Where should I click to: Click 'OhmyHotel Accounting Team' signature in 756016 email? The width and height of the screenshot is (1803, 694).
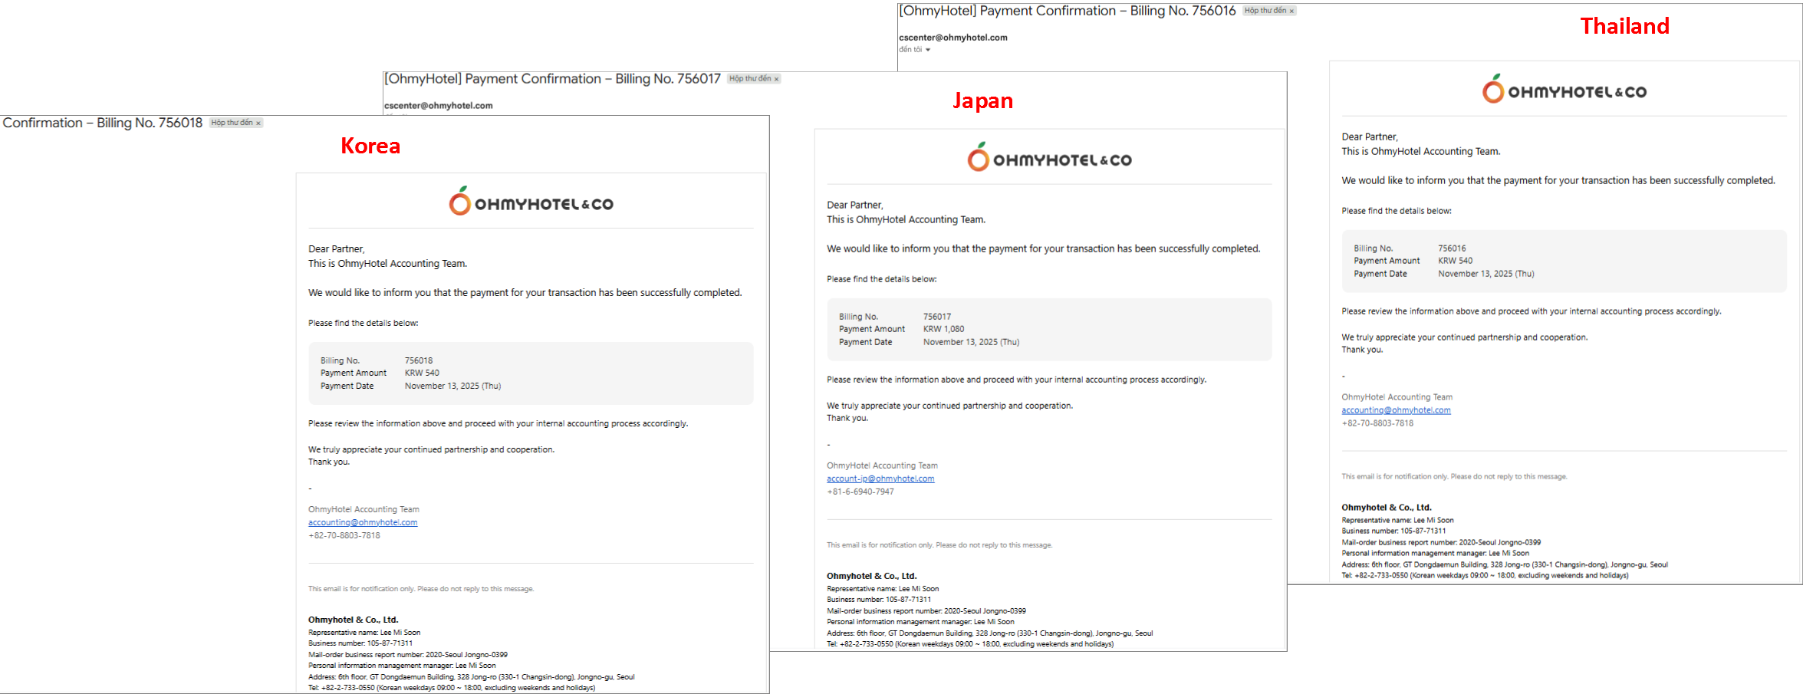[1397, 398]
